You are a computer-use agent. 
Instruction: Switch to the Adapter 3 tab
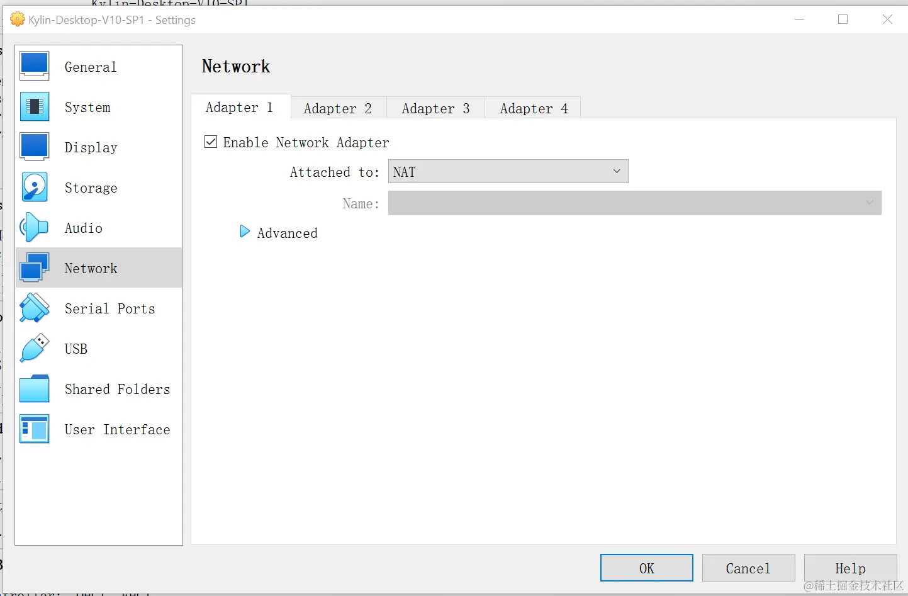(436, 108)
